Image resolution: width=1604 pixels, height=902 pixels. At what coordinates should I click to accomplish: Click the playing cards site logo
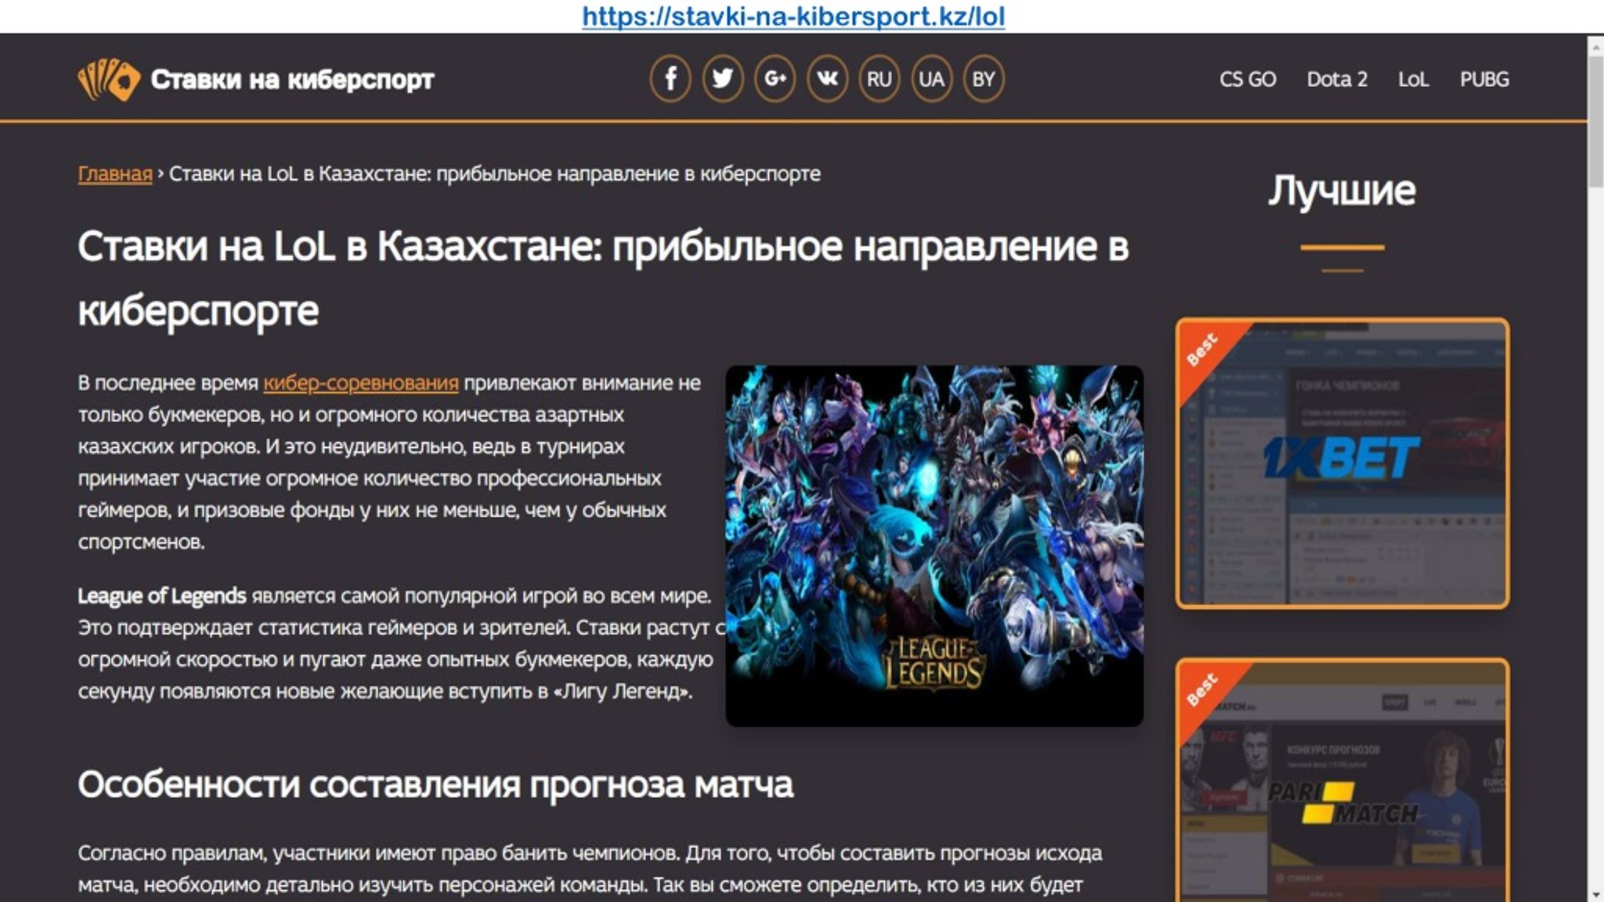(x=108, y=80)
